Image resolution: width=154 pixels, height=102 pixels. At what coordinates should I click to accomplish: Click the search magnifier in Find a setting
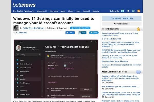tap(39, 55)
